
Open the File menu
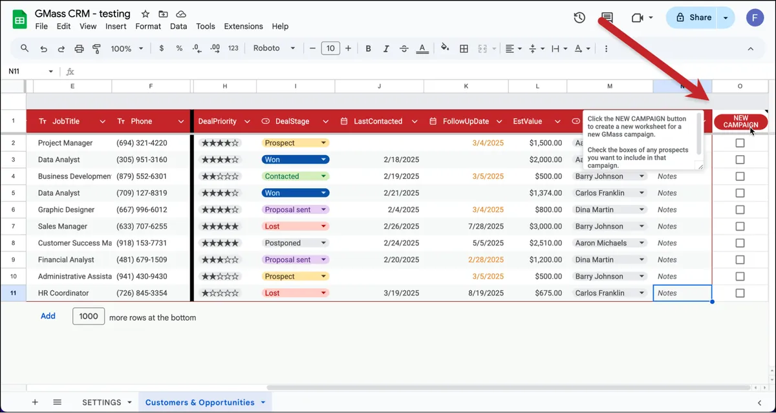coord(41,26)
